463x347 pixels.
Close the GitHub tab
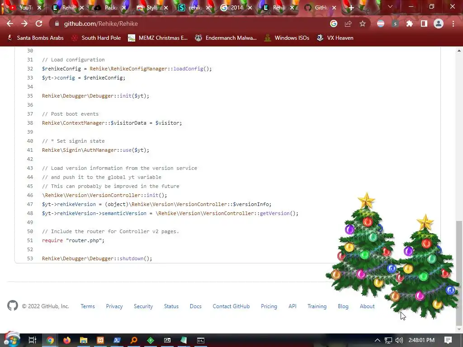(334, 8)
